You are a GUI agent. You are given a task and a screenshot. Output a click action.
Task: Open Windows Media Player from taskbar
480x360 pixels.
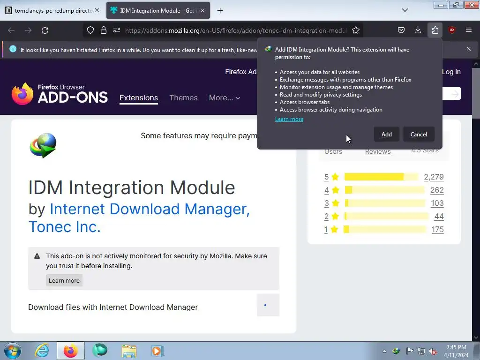pos(157,351)
